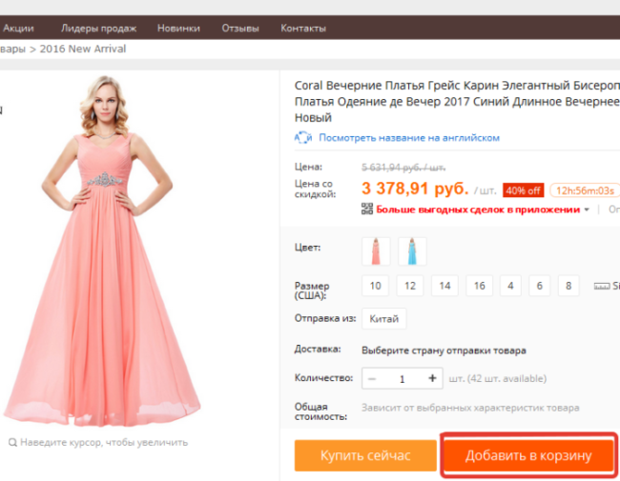The height and width of the screenshot is (481, 620).
Task: Click the Купить сейчас button
Action: [365, 455]
